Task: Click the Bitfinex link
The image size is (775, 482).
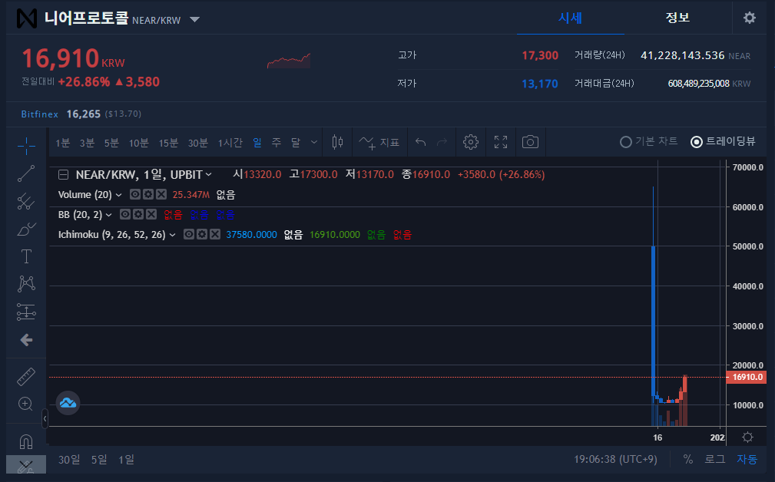Action: pyautogui.click(x=39, y=114)
